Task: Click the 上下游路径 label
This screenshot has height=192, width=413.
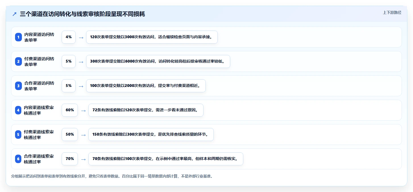Action: click(x=392, y=12)
